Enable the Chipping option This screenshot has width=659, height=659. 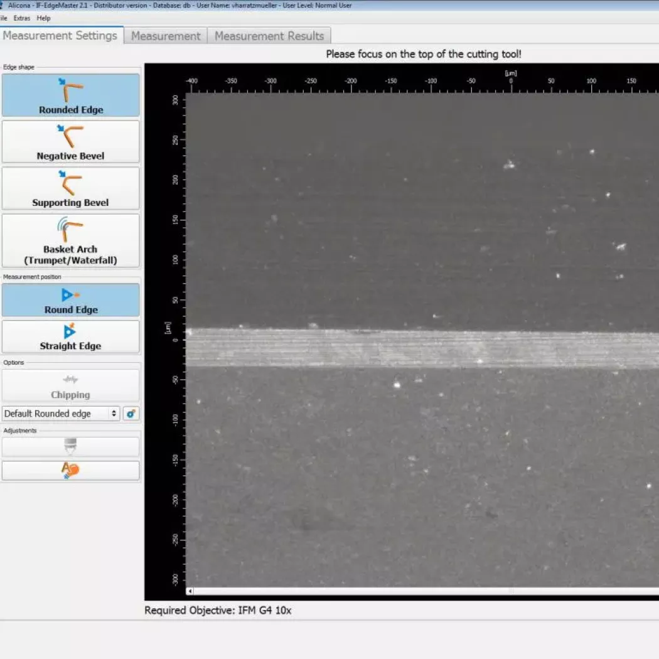tap(70, 385)
